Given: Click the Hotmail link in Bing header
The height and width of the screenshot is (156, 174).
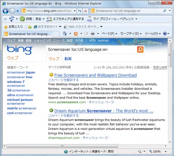Looking at the screenshot, I should 103,41.
